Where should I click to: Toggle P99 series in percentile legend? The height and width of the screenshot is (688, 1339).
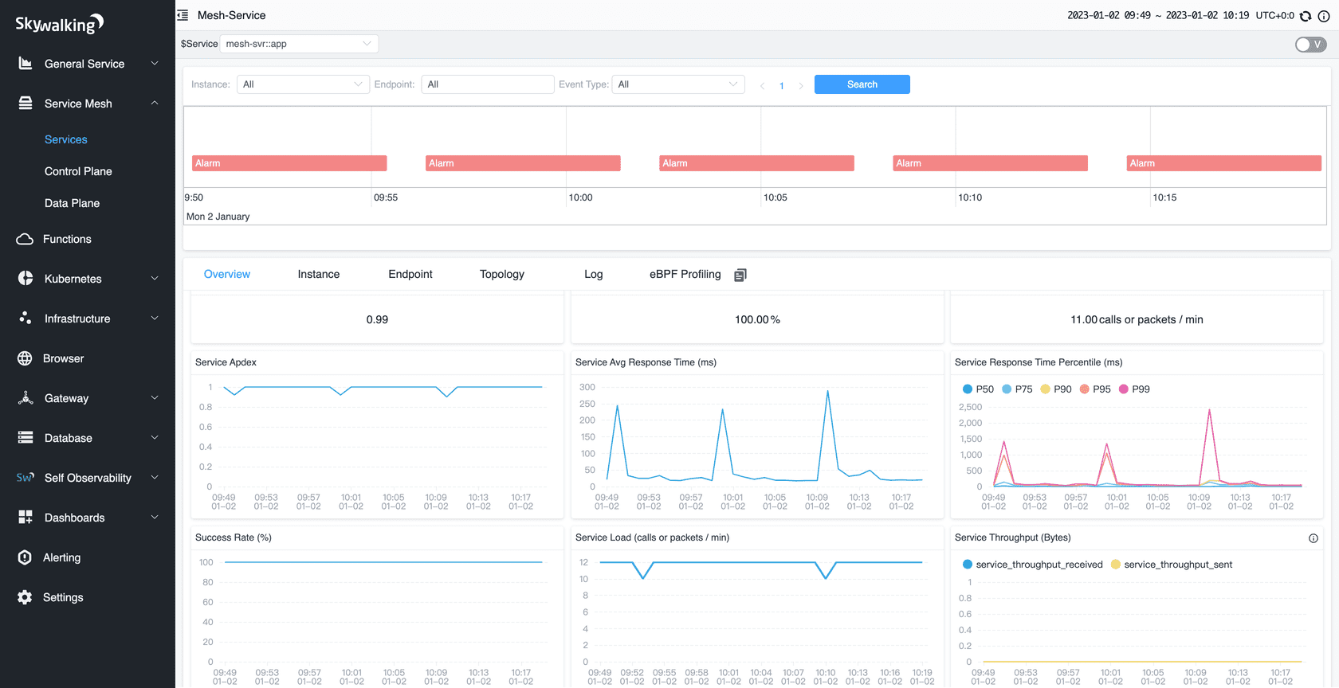click(1134, 389)
